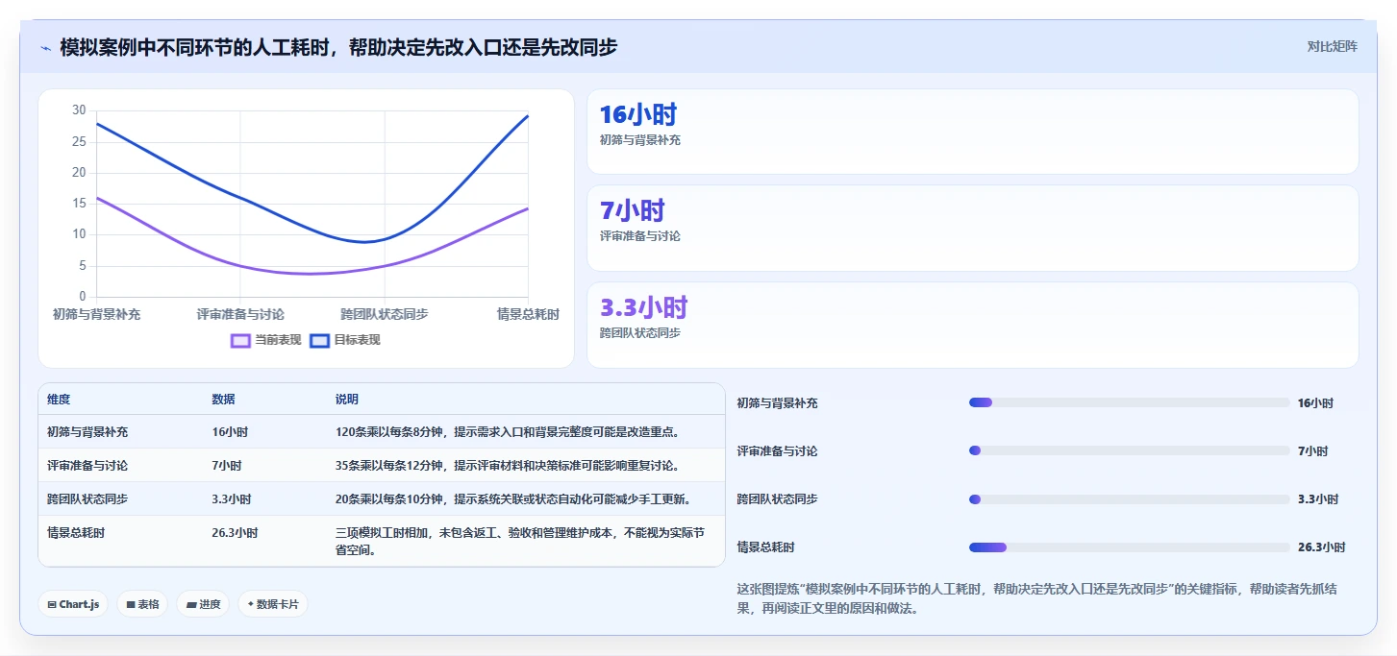Image resolution: width=1397 pixels, height=656 pixels.
Task: Click the 26.3小时 table cell
Action: 235,532
